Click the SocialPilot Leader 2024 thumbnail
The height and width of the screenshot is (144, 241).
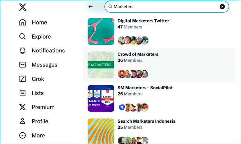point(101,98)
